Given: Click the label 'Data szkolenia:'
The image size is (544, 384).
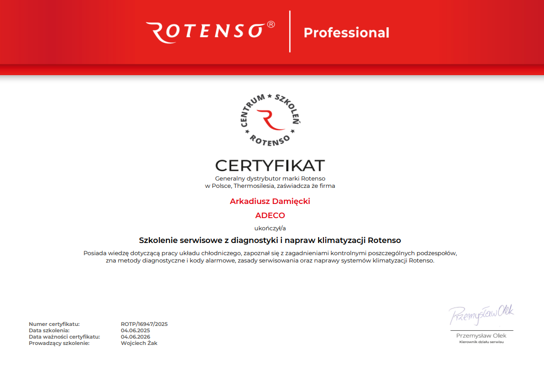Looking at the screenshot, I should coord(49,330).
